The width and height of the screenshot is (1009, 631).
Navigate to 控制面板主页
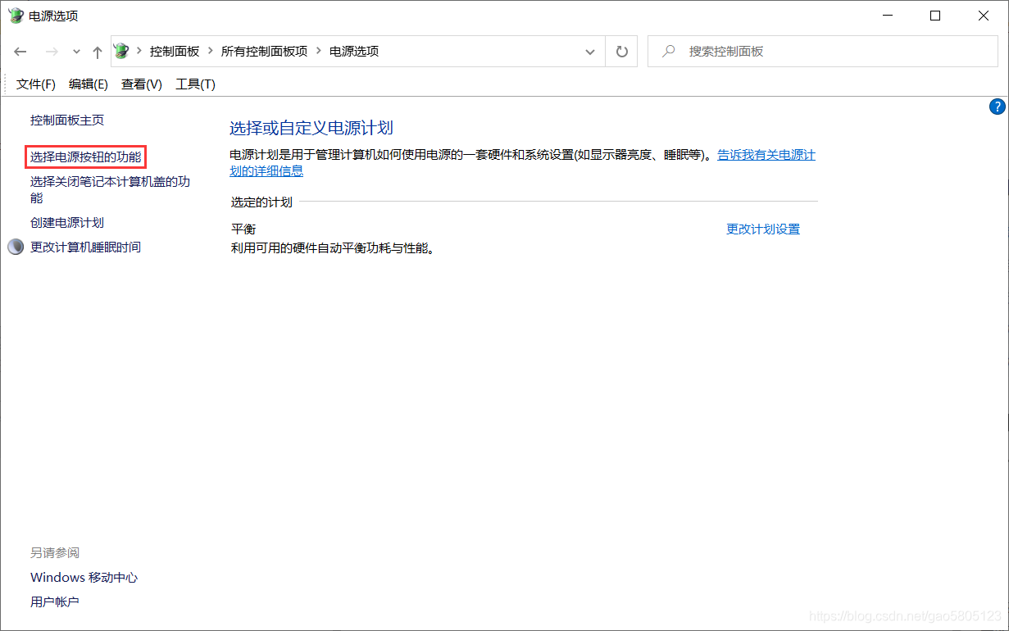[x=68, y=120]
